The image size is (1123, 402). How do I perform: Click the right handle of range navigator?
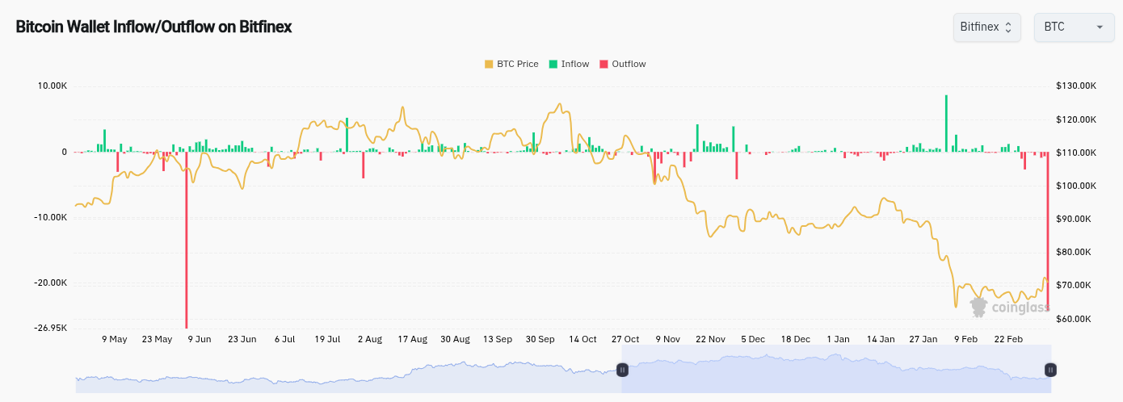pos(1050,370)
